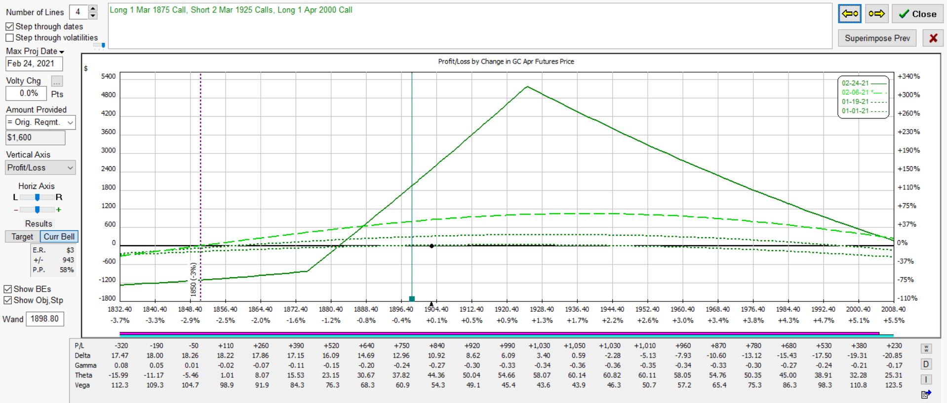Click the export icon at bottom right
Image resolution: width=947 pixels, height=403 pixels.
[x=926, y=394]
